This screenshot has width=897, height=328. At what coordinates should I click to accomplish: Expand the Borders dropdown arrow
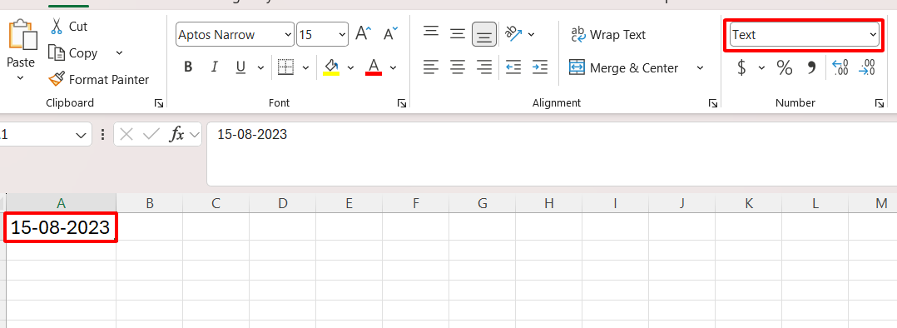(x=305, y=67)
